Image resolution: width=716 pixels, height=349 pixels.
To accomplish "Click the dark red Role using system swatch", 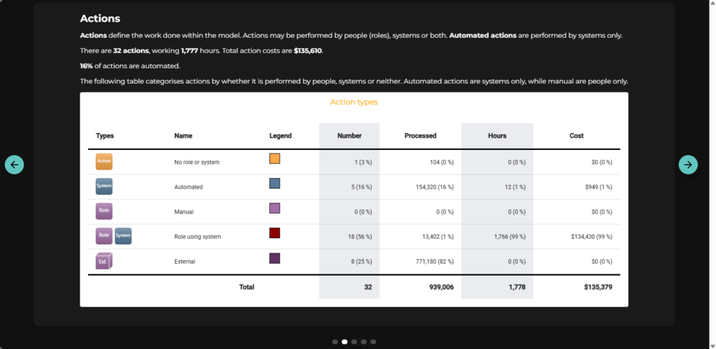I will [x=275, y=233].
